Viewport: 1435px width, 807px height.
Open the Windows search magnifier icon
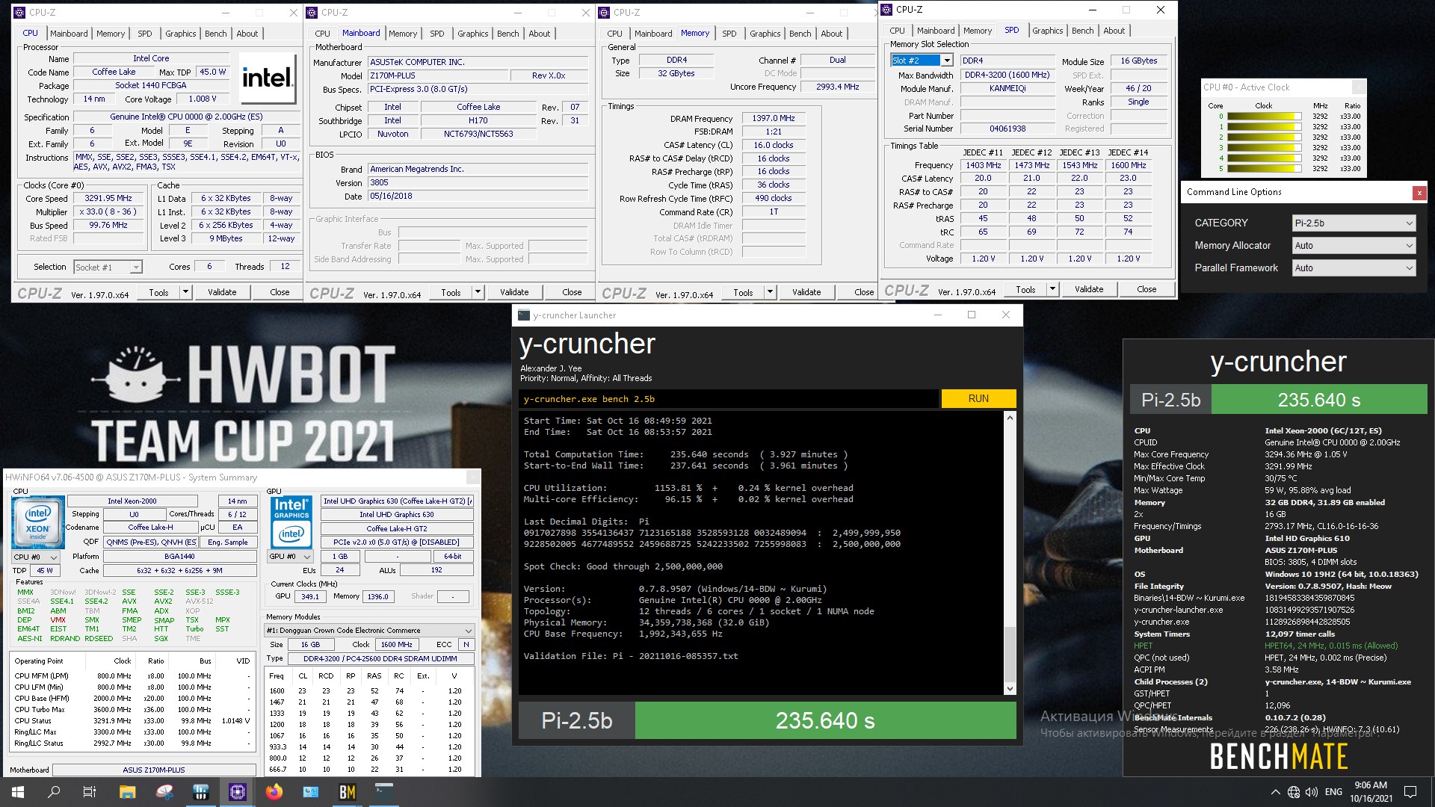[x=54, y=792]
